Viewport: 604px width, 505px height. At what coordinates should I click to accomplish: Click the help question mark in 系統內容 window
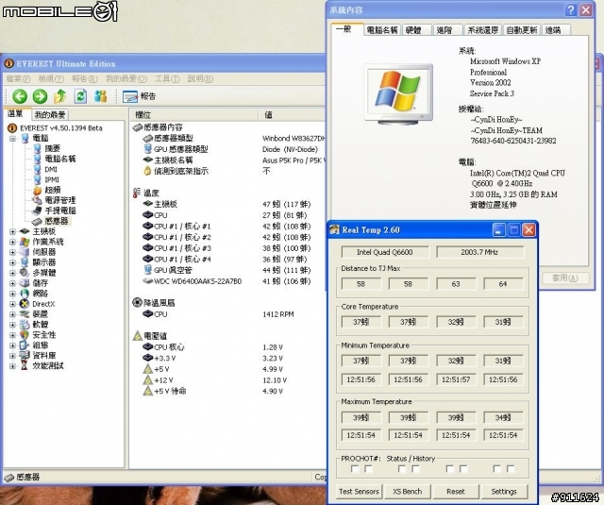pyautogui.click(x=571, y=10)
